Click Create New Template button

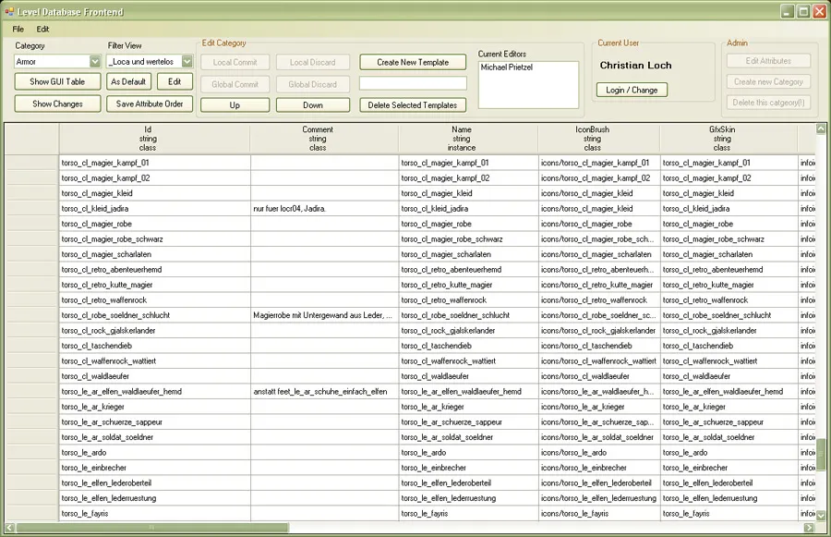coord(413,63)
